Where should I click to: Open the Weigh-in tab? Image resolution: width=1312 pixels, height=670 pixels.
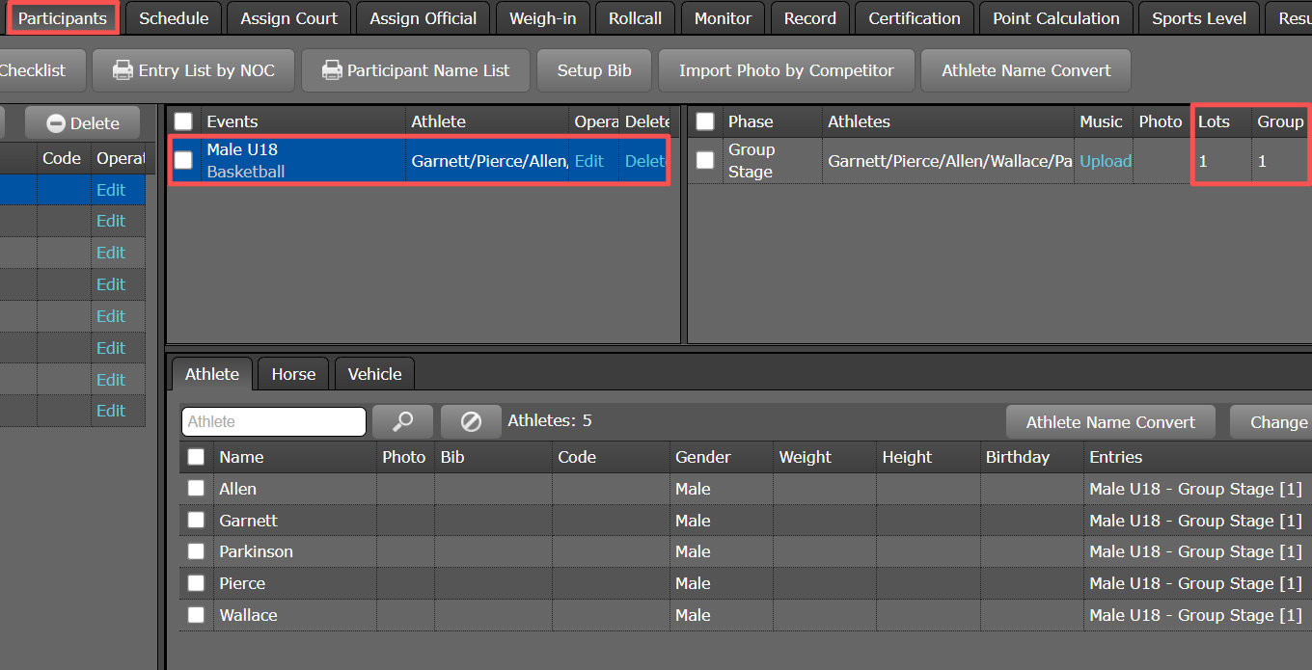543,18
